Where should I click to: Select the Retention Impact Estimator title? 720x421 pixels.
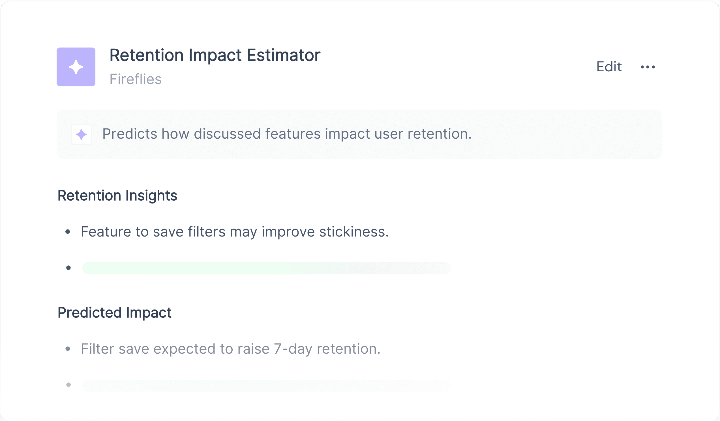pyautogui.click(x=215, y=55)
